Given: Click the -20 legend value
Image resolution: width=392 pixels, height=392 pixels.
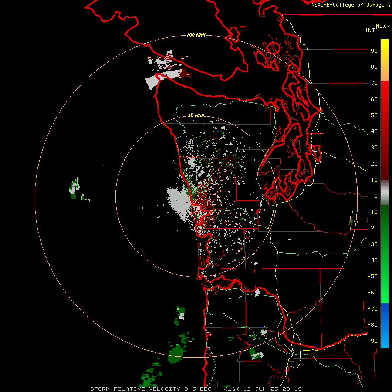Looking at the screenshot, I should click(372, 228).
